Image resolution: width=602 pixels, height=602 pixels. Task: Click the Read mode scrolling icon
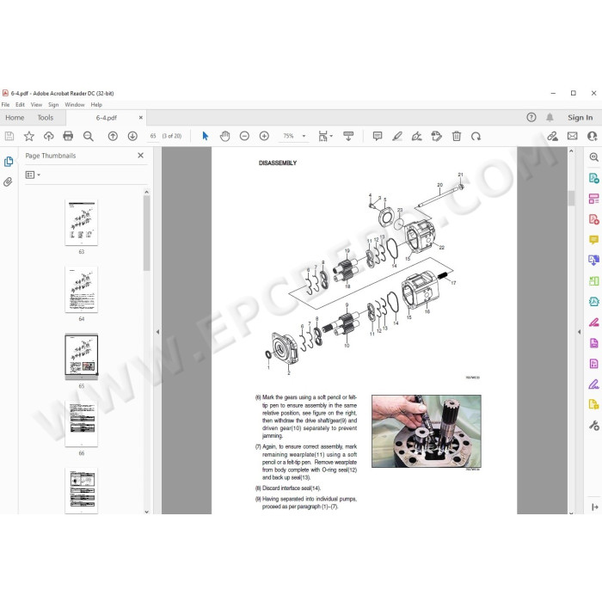(348, 136)
